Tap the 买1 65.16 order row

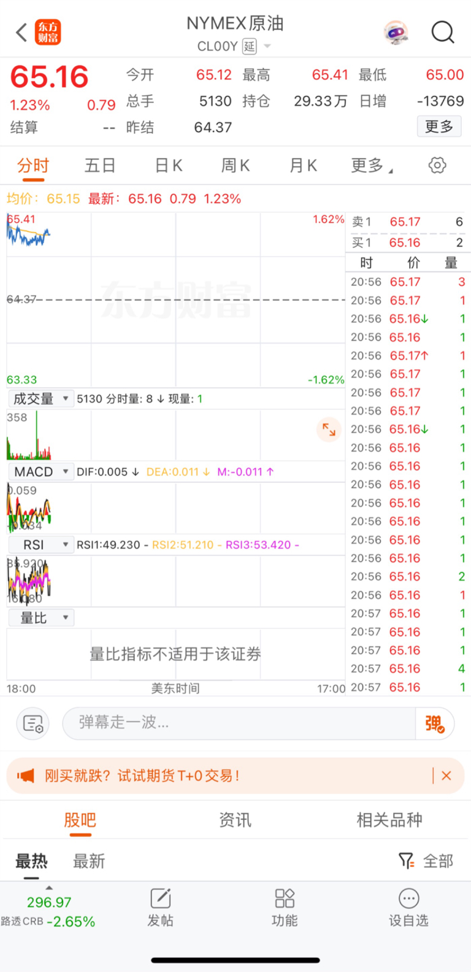click(407, 243)
